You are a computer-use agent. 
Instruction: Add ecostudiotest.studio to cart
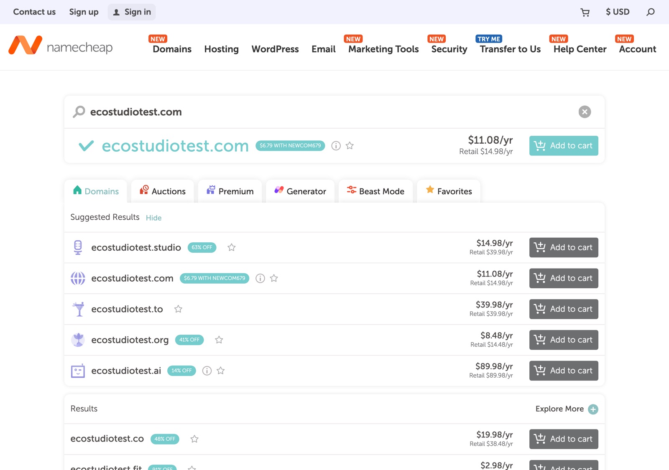click(564, 247)
